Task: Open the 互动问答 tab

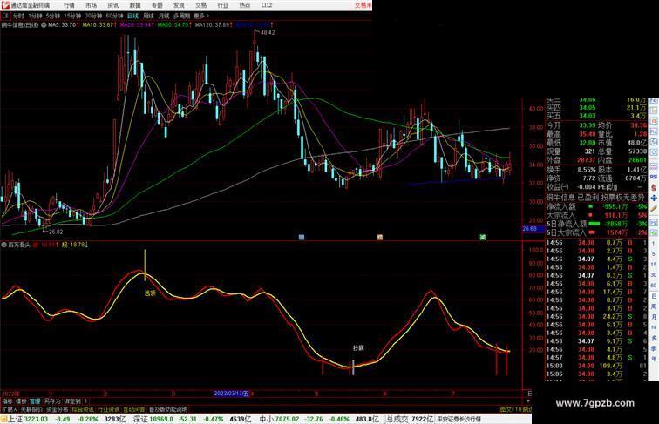Action: coord(134,409)
